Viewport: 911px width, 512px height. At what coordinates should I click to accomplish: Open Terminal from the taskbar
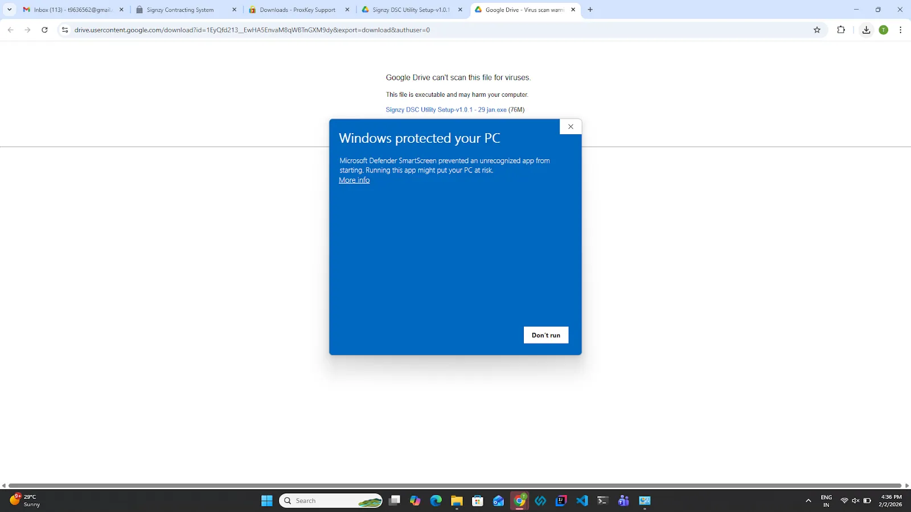pos(602,501)
